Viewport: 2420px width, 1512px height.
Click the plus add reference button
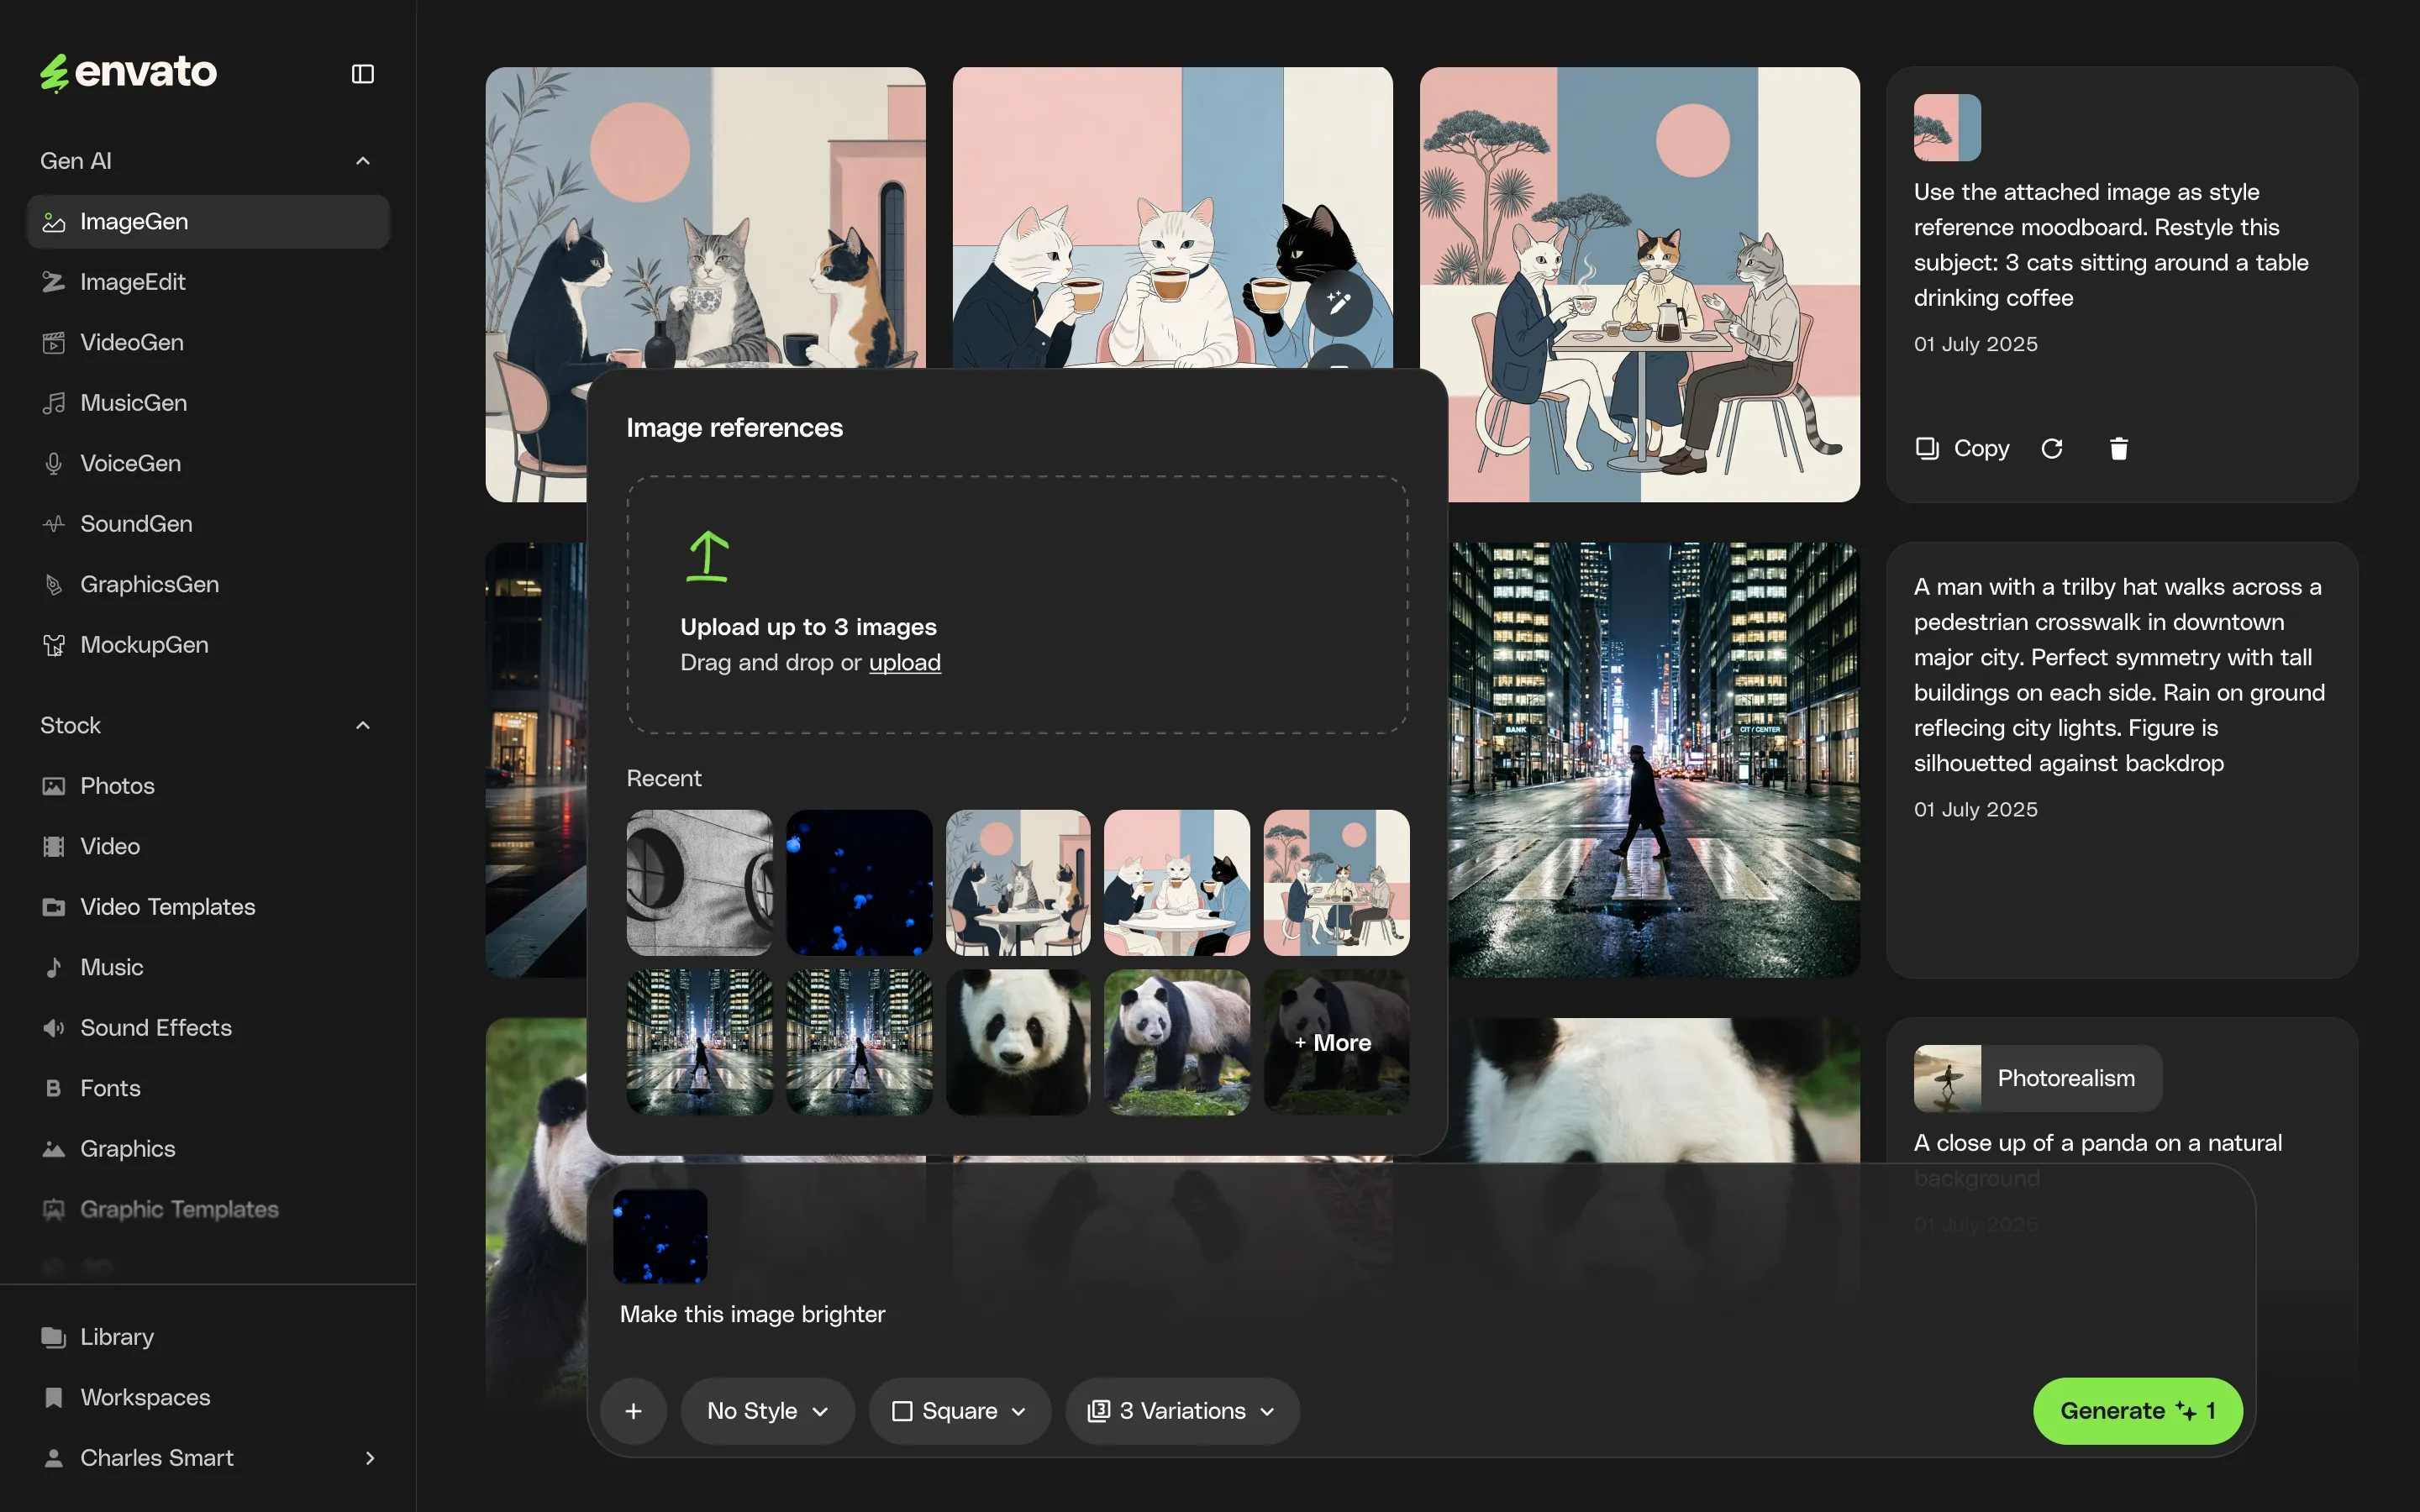click(x=633, y=1411)
